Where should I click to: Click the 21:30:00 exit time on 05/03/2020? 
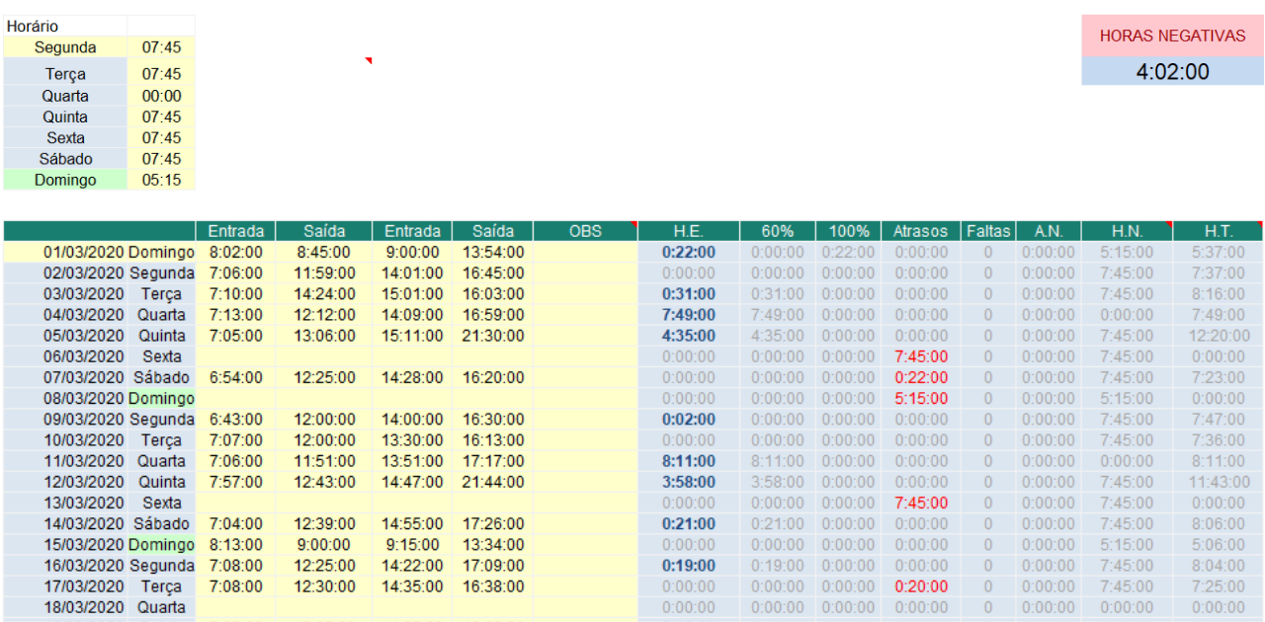click(492, 336)
